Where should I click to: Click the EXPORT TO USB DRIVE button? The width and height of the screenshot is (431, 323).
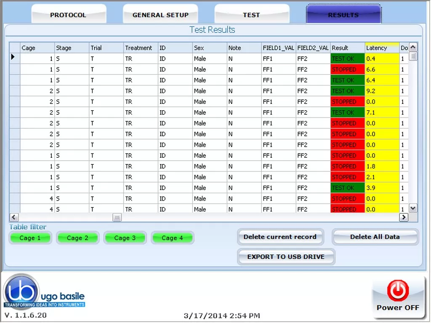coord(286,257)
